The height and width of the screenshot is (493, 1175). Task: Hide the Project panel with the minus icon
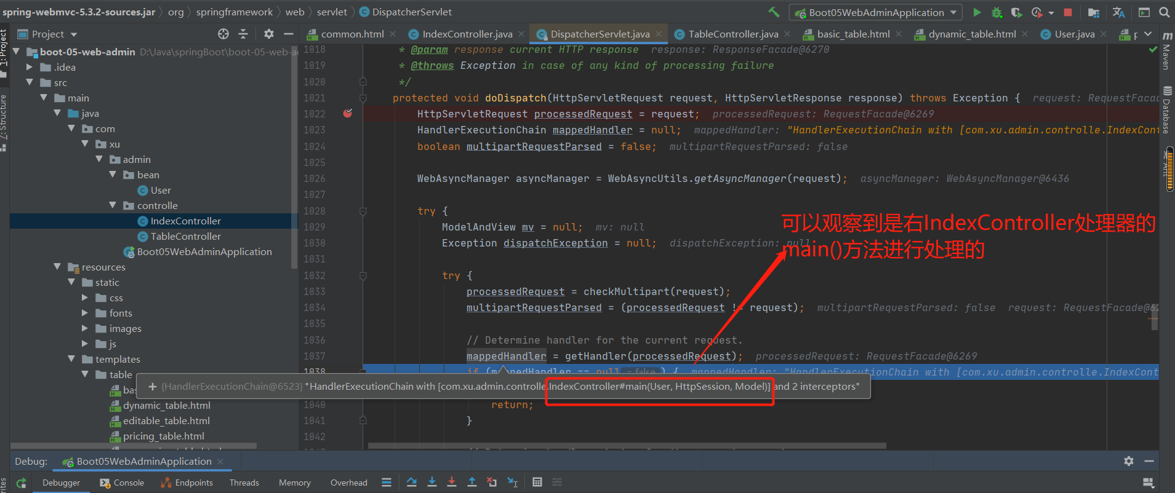point(288,34)
